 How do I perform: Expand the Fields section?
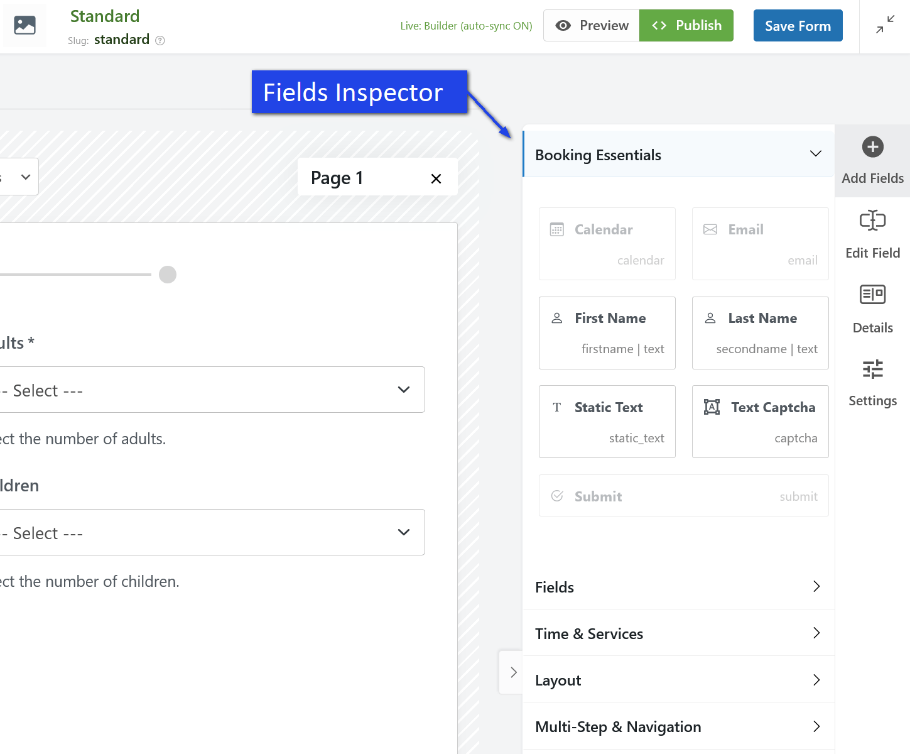click(678, 587)
